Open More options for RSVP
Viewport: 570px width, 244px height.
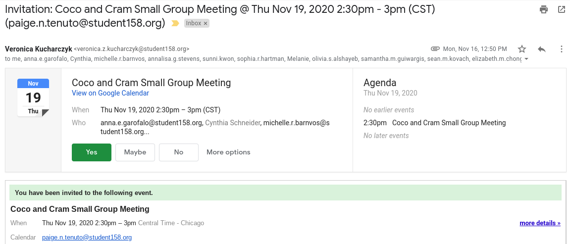pyautogui.click(x=228, y=152)
